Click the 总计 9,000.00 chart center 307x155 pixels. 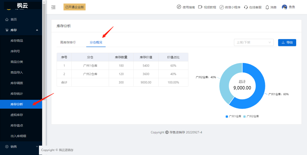pos(242,85)
